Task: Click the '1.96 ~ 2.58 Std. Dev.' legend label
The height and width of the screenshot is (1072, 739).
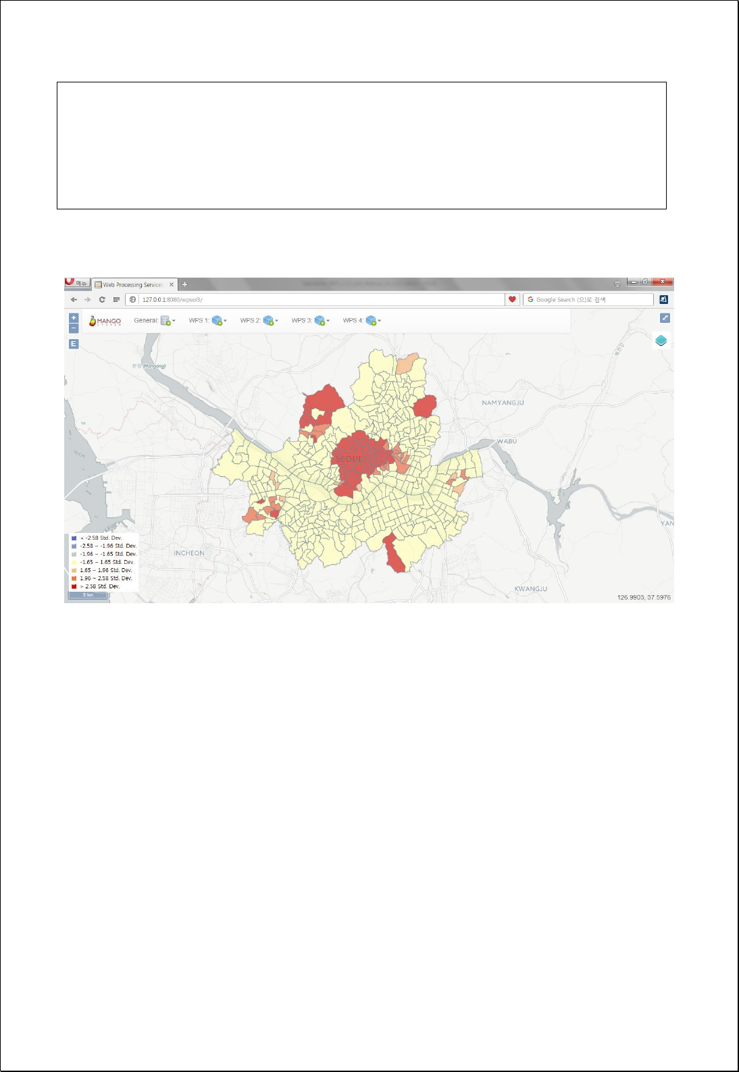Action: click(x=106, y=578)
